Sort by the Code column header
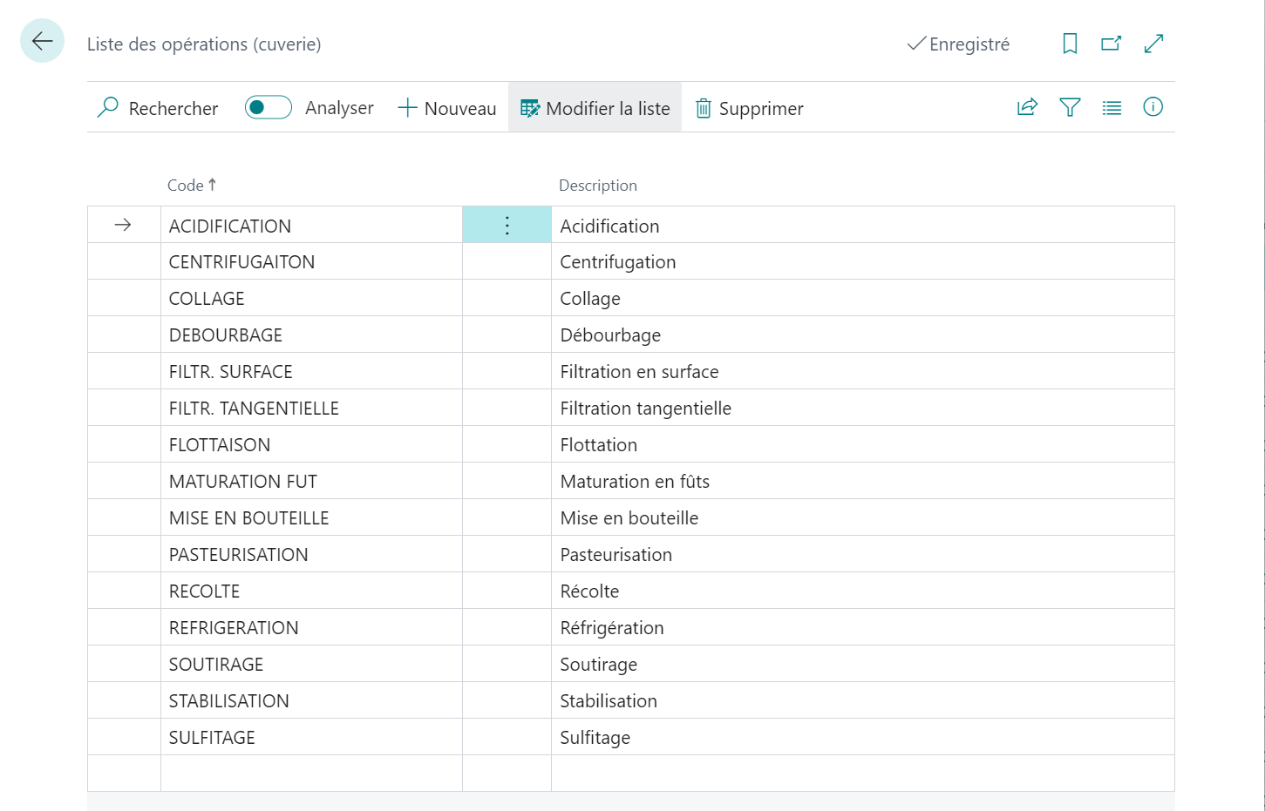 186,186
